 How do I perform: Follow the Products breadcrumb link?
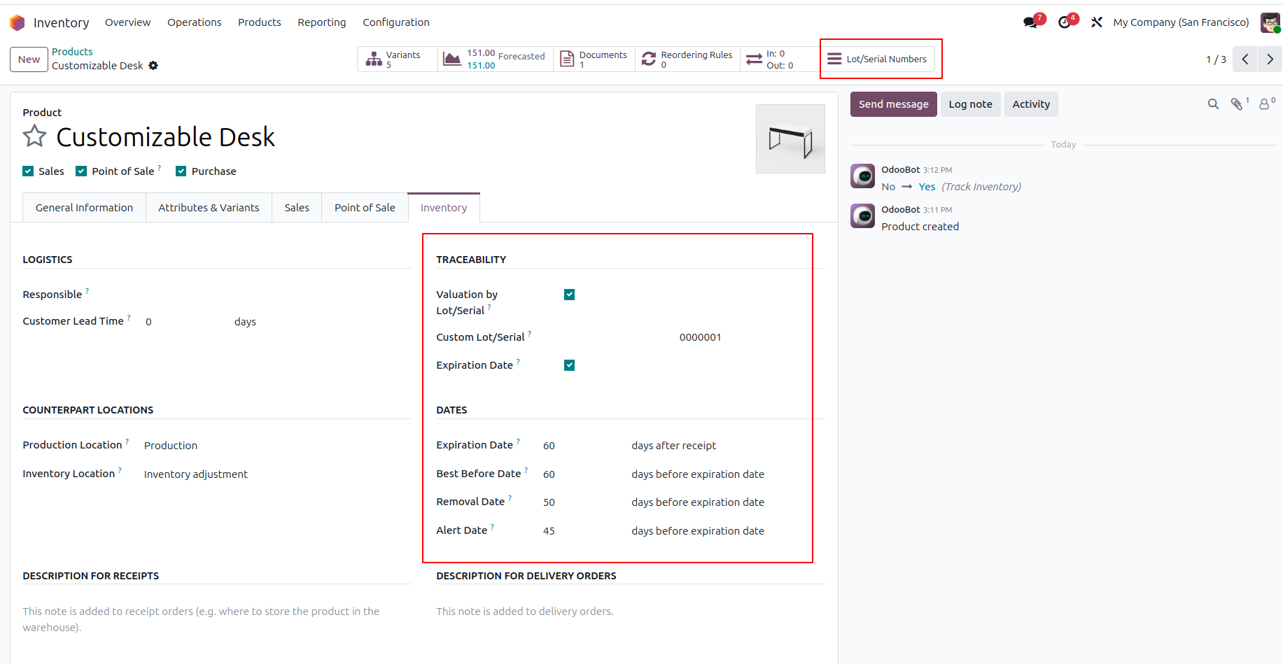72,52
